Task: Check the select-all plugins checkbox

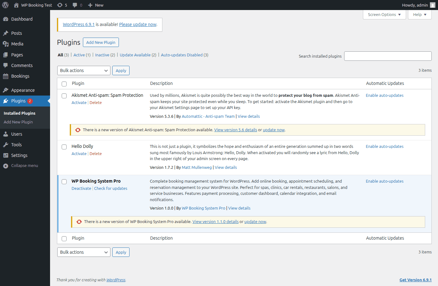Action: (64, 84)
